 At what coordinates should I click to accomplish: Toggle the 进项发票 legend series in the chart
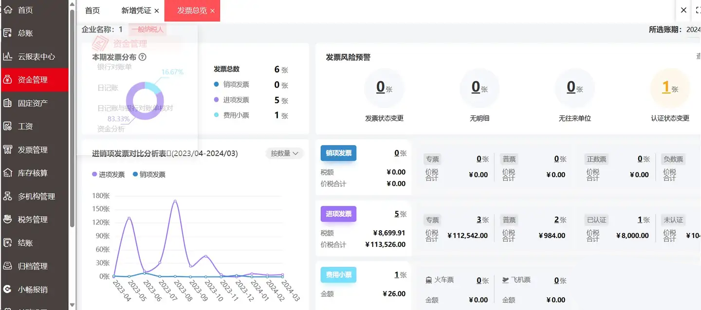click(108, 174)
